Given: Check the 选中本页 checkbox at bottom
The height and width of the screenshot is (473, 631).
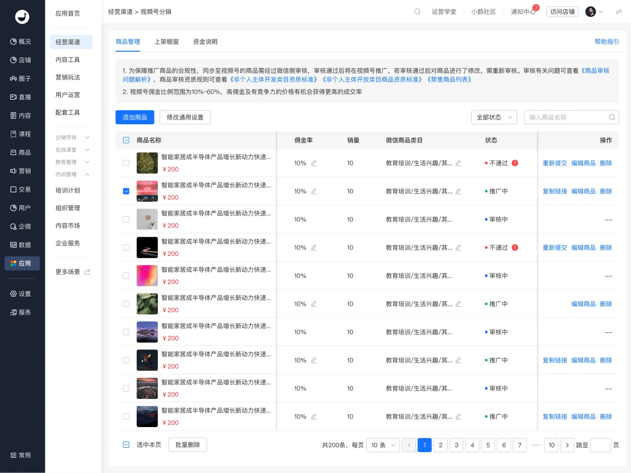Looking at the screenshot, I should pos(126,445).
